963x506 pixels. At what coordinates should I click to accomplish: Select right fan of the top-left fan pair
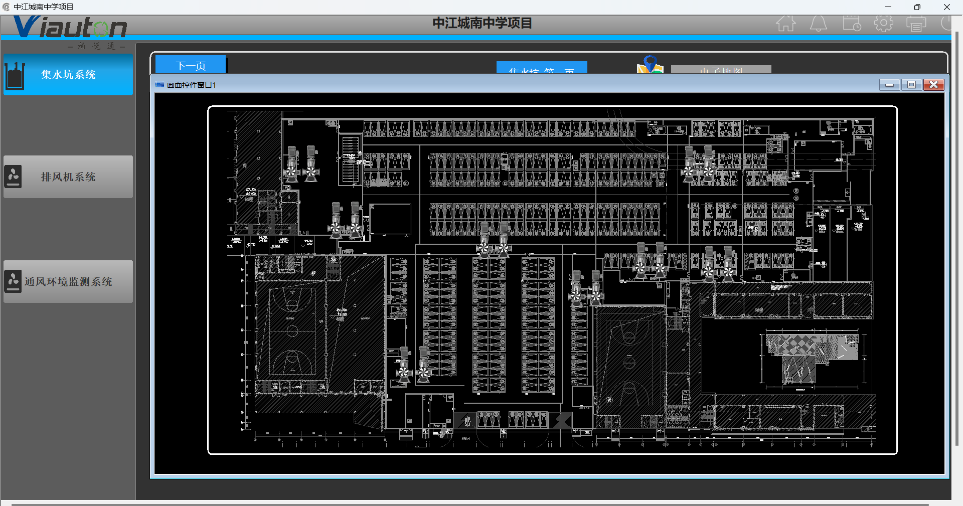311,164
